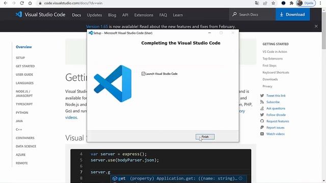Click the search magnifier icon
This screenshot has height=183, width=326.
tap(234, 14)
